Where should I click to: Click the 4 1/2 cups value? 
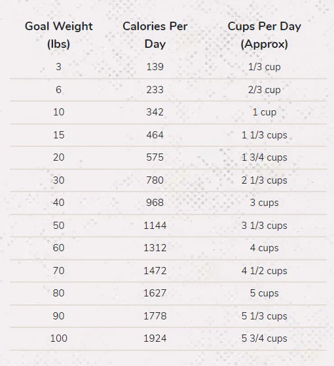click(x=265, y=272)
